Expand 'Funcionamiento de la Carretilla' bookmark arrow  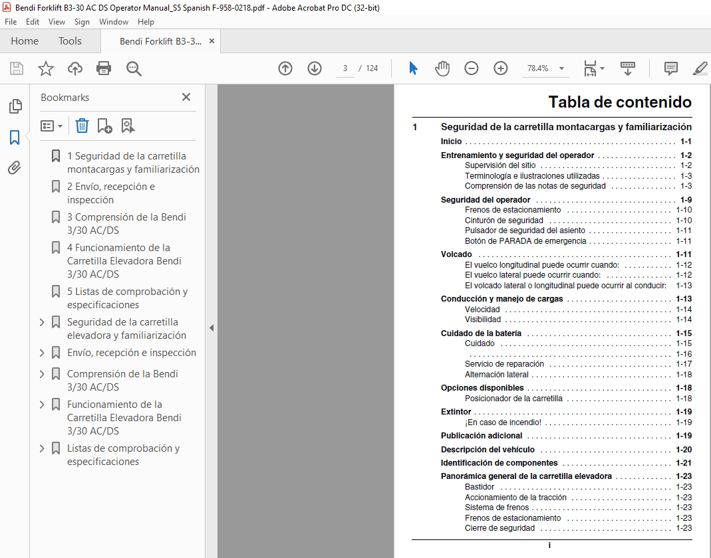pyautogui.click(x=42, y=405)
